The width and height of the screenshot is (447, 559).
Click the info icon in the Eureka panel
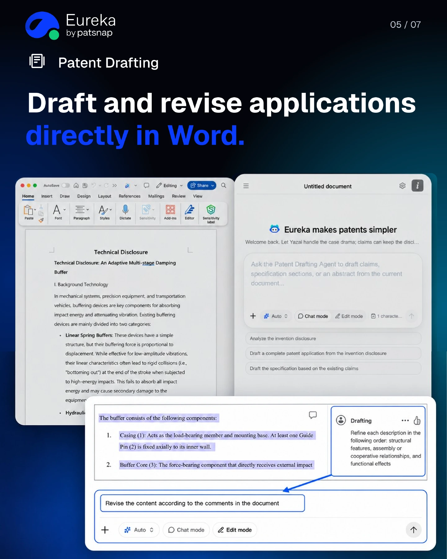418,186
